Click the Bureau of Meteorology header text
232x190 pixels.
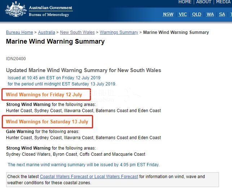(x=49, y=15)
